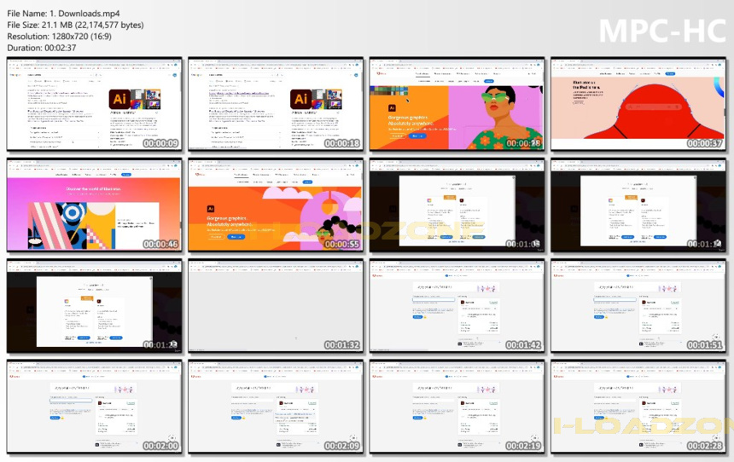Pick the colorful pattern frame at 00:00:46
The height and width of the screenshot is (462, 734).
pyautogui.click(x=94, y=205)
